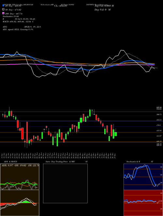Image resolution: width=163 pixels, height=216 pixels.
Task: Click the 'SI 14/3: 55.53 / 56.46' reading
Action: [25, 19]
